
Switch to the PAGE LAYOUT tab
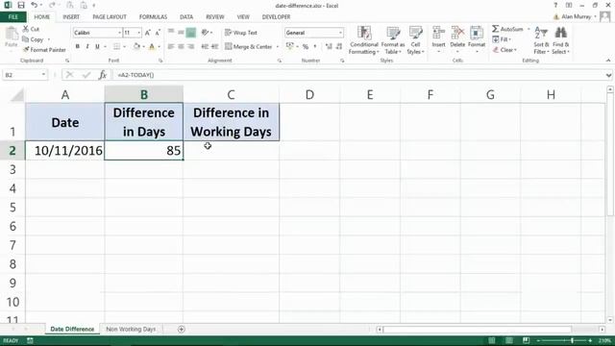point(110,17)
